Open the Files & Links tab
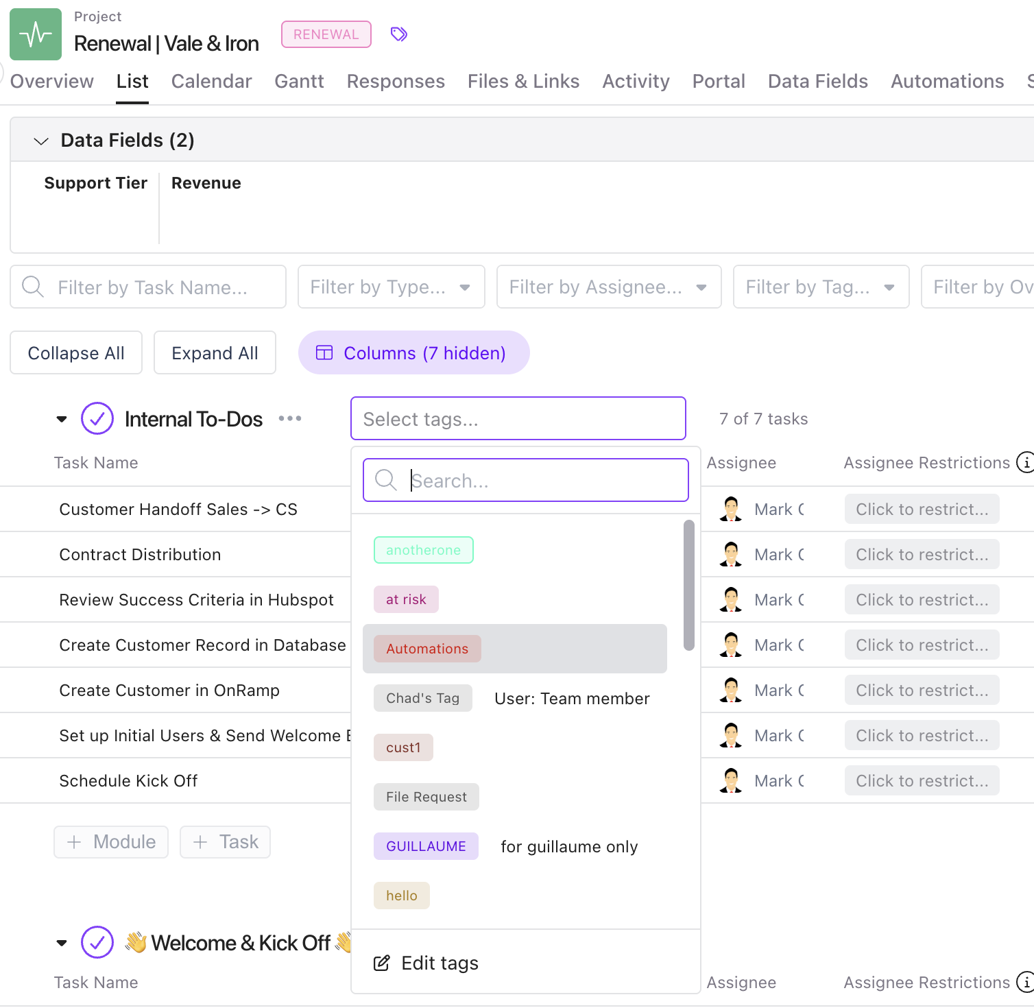This screenshot has width=1034, height=1008. (x=523, y=81)
